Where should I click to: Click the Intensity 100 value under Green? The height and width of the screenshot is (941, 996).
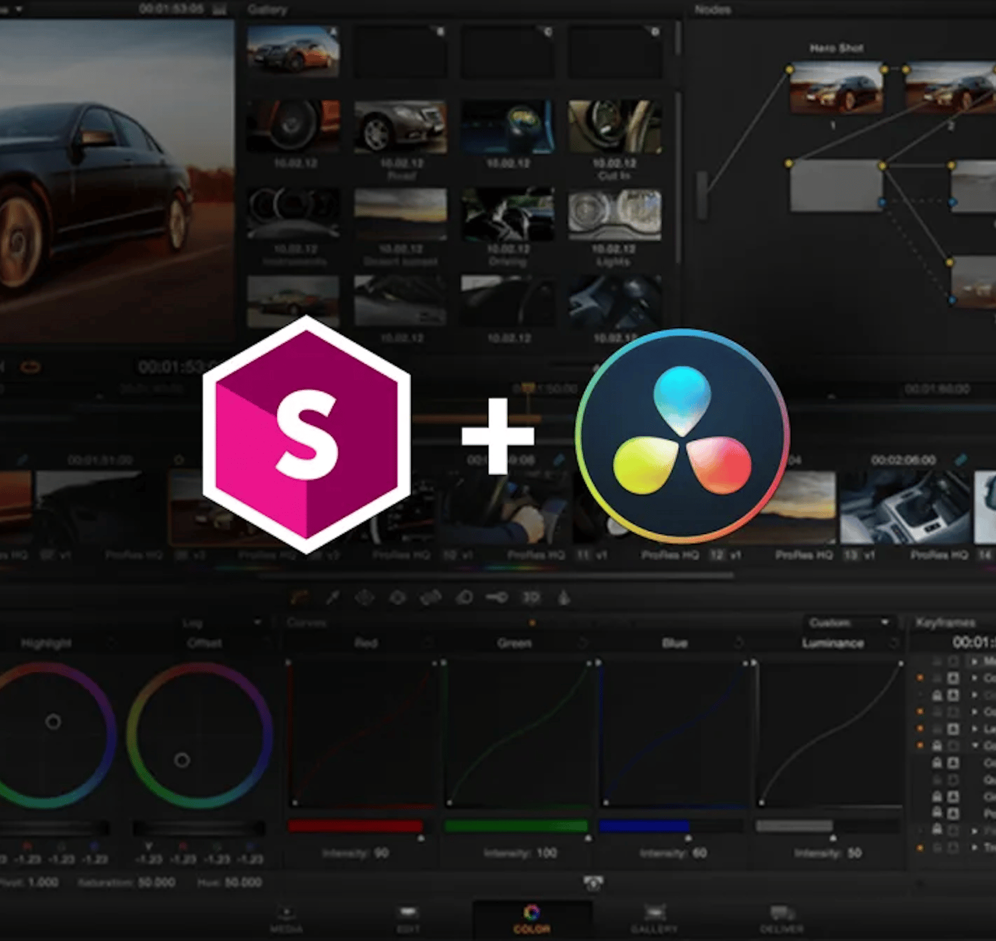click(x=547, y=853)
